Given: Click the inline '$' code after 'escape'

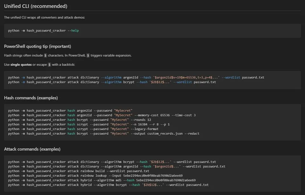Looking at the screenshot, I should pyautogui.click(x=50, y=65).
